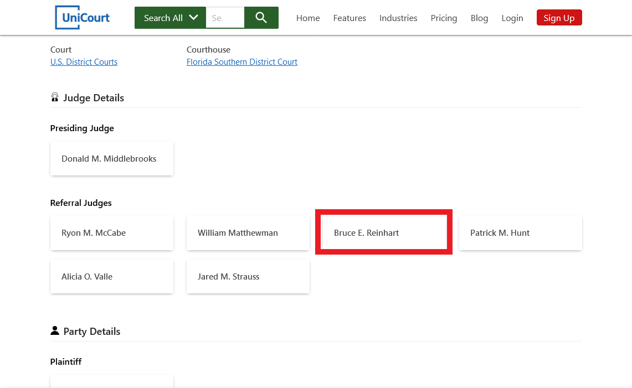The image size is (632, 388).
Task: Open the Industries menu item
Action: (x=398, y=18)
